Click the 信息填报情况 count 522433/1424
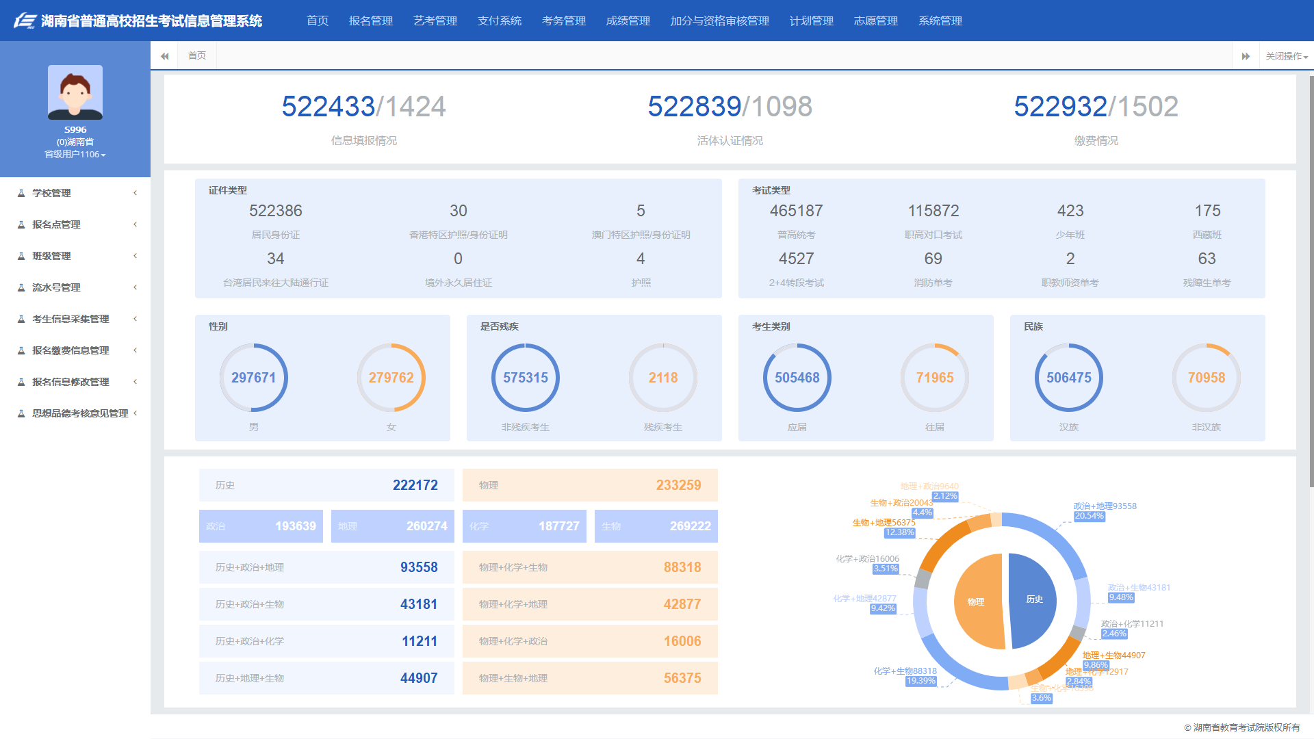Screen dimensions: 1314x739 (x=363, y=107)
